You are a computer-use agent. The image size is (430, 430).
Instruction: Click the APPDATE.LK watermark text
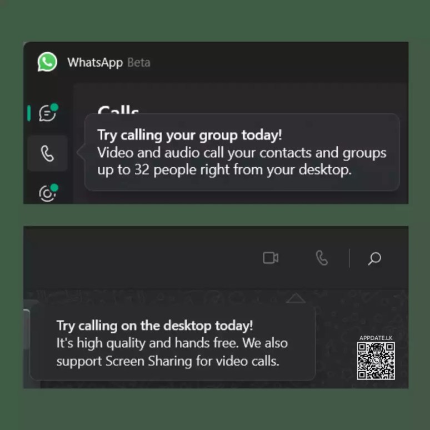click(x=376, y=338)
